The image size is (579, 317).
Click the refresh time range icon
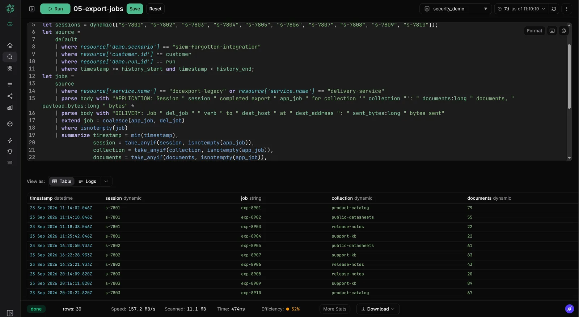pyautogui.click(x=554, y=9)
